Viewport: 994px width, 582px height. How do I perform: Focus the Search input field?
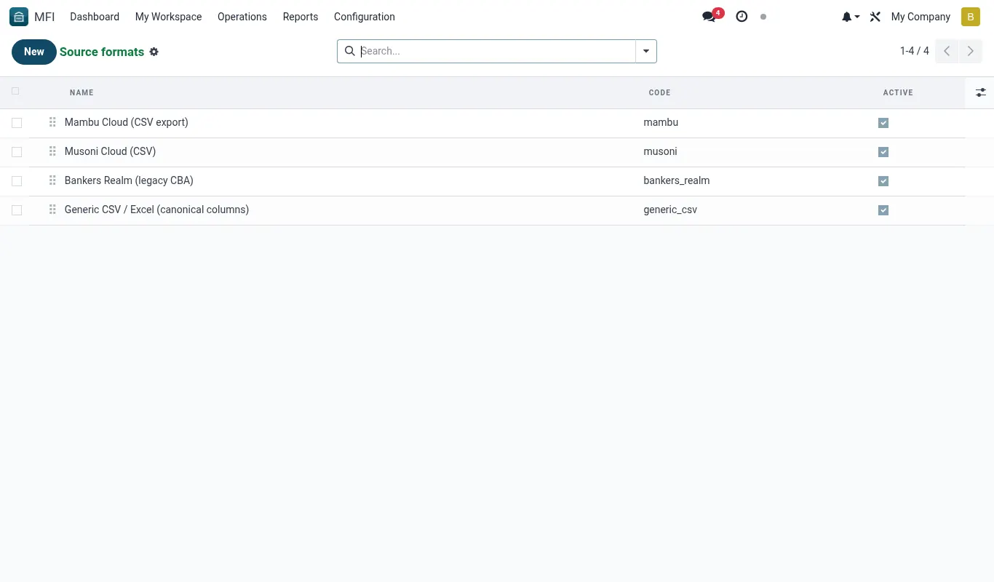(x=497, y=51)
